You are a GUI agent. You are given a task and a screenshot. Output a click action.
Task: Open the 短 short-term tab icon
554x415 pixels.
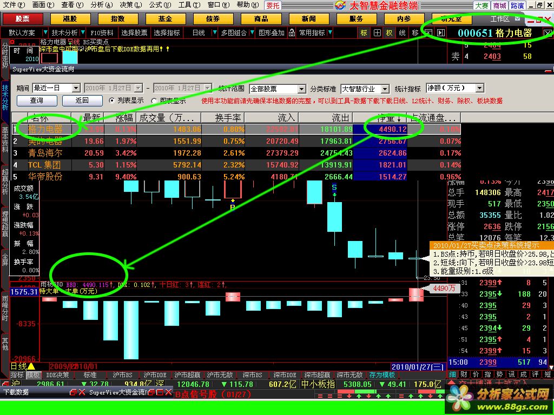coord(548,374)
